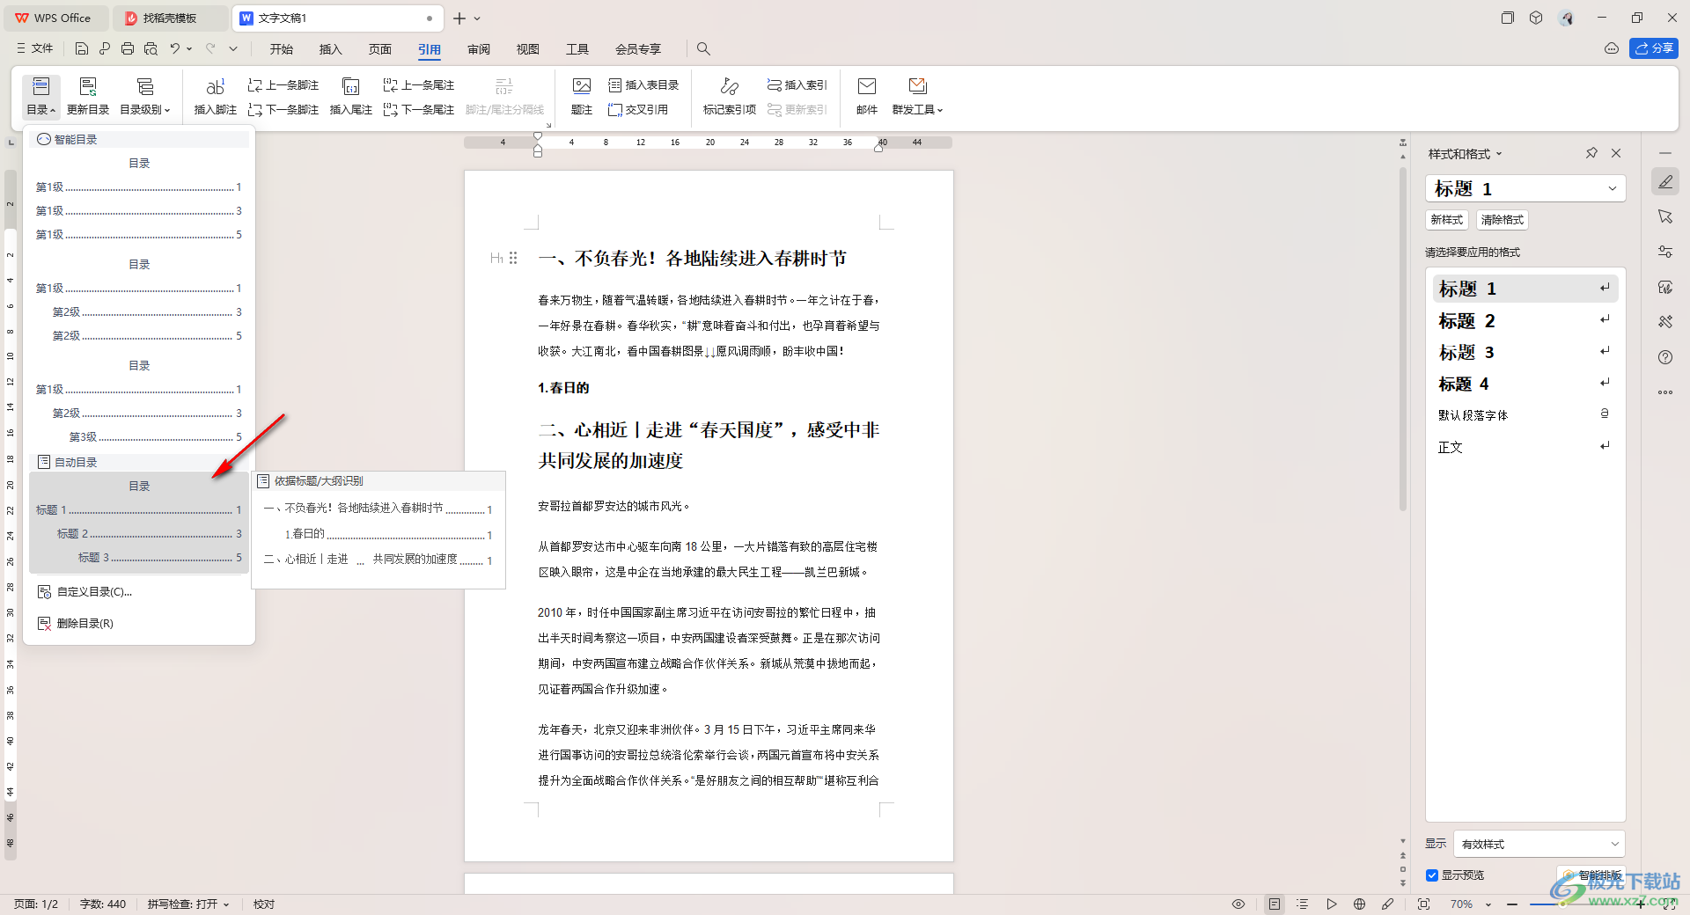Click 插入索引 insert index
1690x915 pixels.
tap(797, 85)
